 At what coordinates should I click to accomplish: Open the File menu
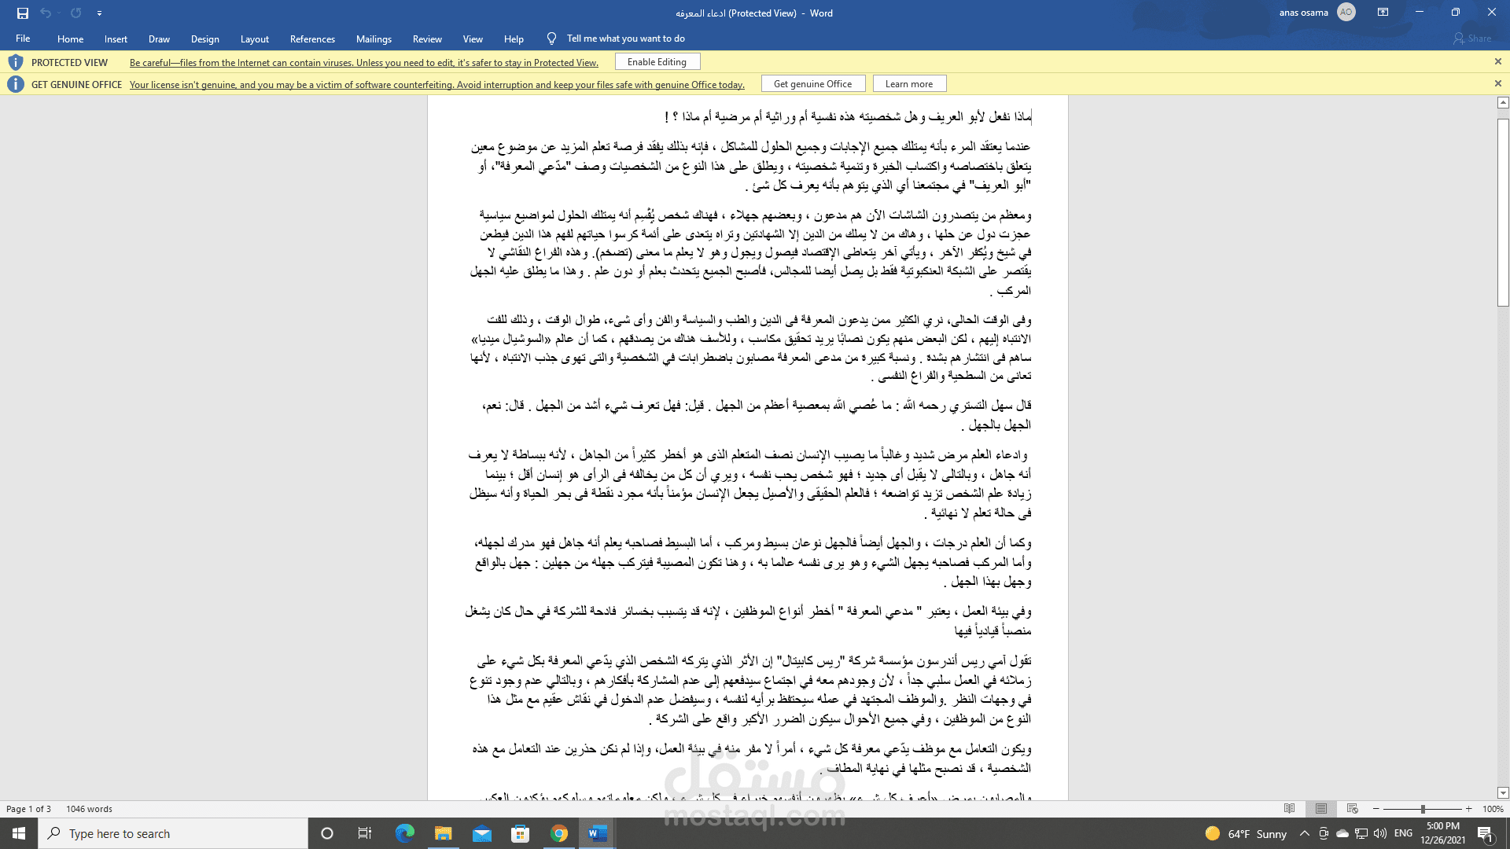[x=23, y=39]
